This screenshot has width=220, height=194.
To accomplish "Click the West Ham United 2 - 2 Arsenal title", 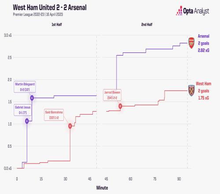I will 50,7.
